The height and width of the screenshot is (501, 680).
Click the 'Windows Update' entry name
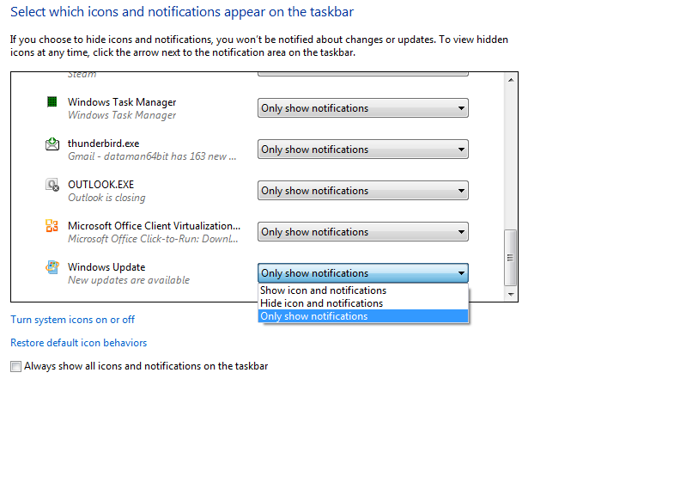pos(106,267)
